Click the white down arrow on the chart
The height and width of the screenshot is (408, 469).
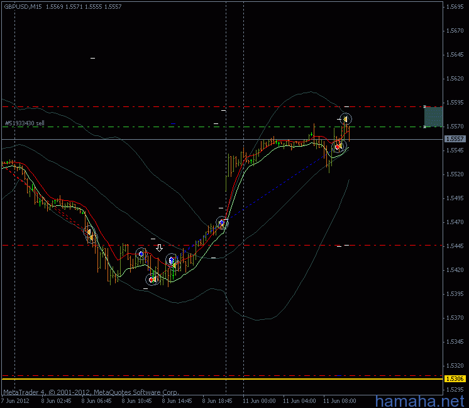coord(160,247)
